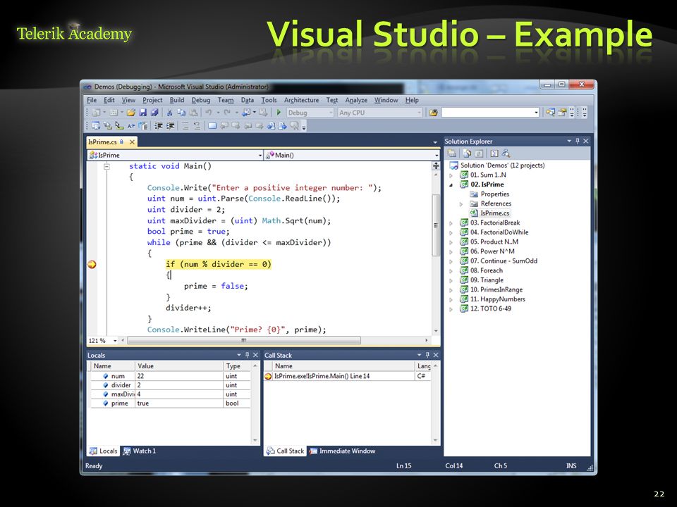Click the Solution Explorer Properties icon

coord(452,154)
